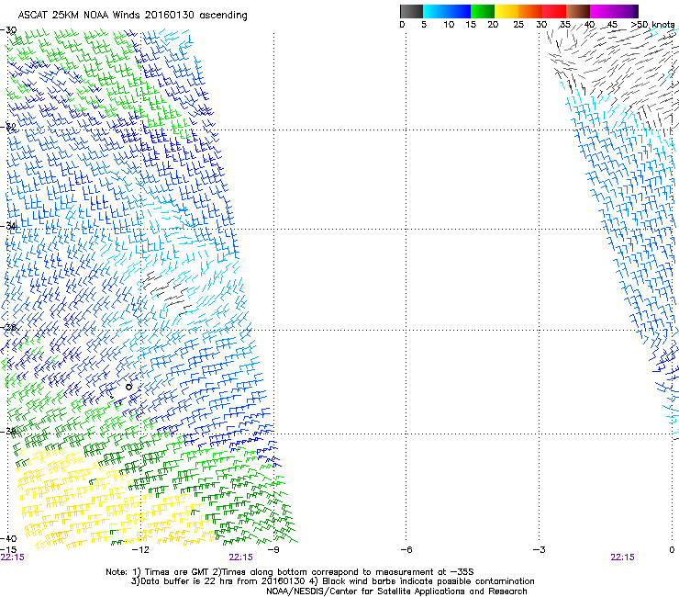Click the "-6" longitude label
The width and height of the screenshot is (679, 597).
pyautogui.click(x=406, y=550)
